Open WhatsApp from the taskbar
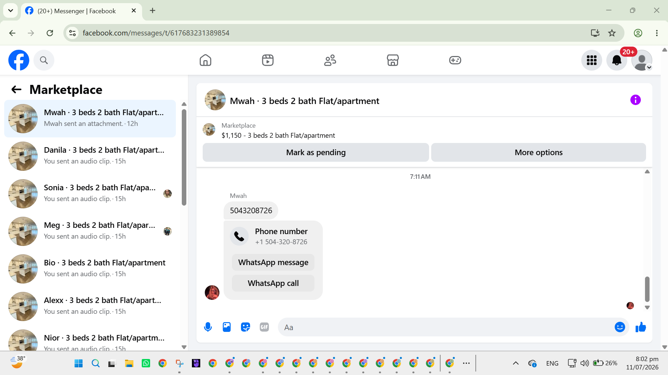 click(146, 364)
